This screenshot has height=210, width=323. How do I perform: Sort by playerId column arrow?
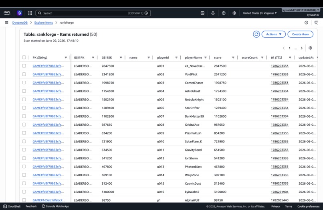(x=176, y=57)
